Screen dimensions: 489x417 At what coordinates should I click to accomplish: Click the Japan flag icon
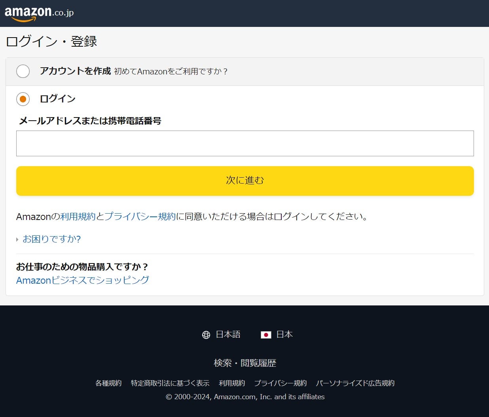pos(266,335)
